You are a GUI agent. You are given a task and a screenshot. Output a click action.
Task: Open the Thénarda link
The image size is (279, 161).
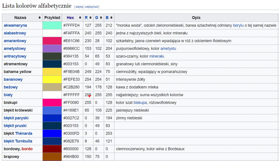pyautogui.click(x=24, y=133)
